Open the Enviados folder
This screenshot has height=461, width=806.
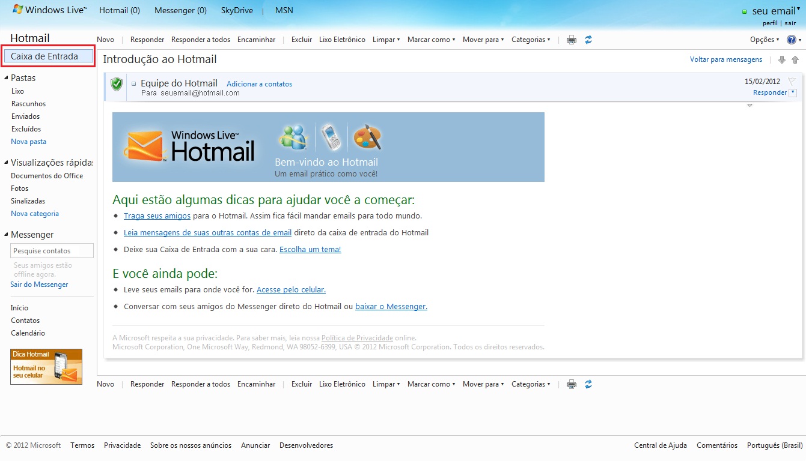25,116
